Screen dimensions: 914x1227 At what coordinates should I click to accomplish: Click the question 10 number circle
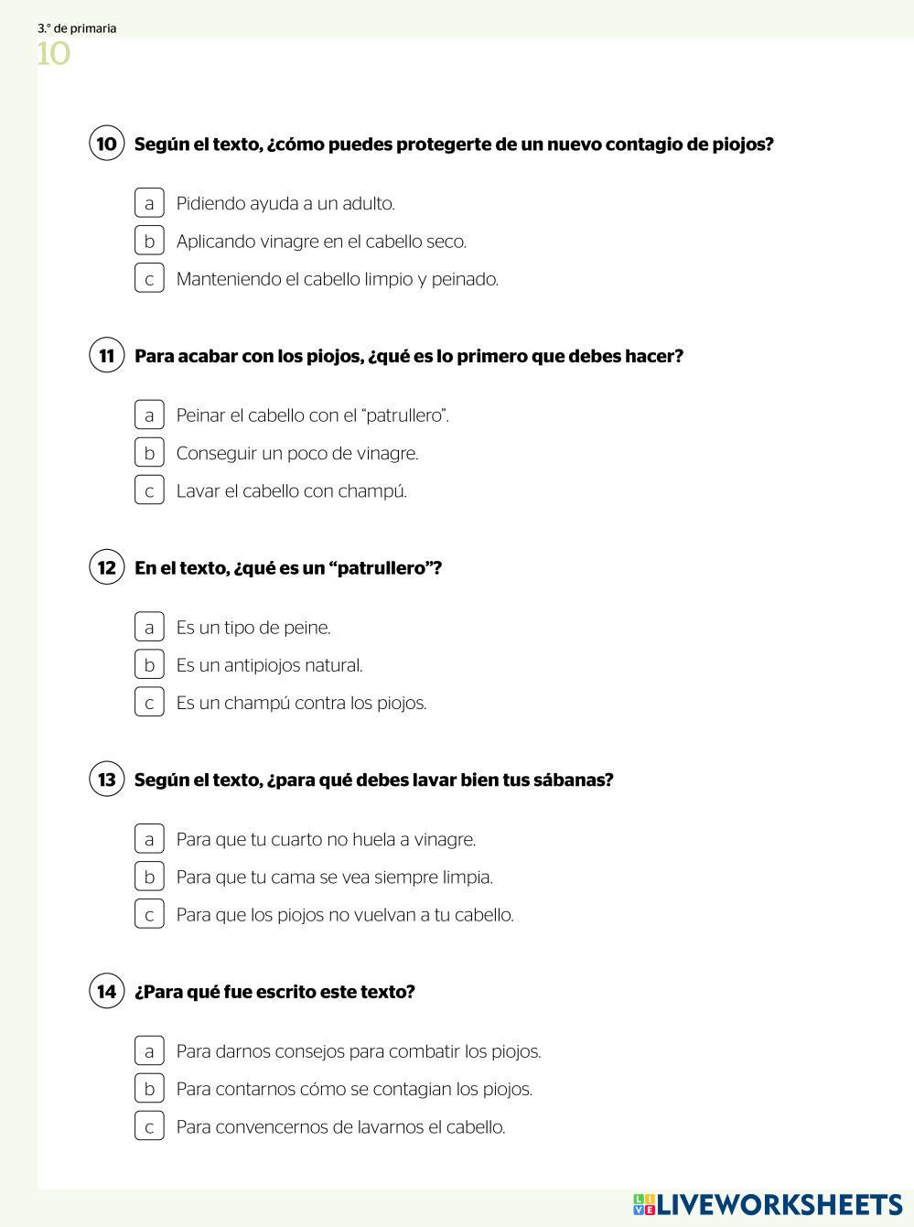point(107,144)
